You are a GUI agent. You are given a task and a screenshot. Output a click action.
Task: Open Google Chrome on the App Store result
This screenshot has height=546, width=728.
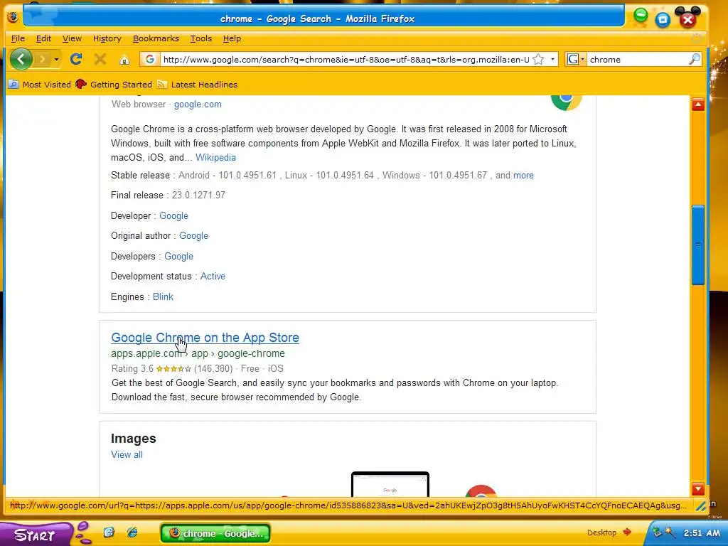(x=205, y=338)
